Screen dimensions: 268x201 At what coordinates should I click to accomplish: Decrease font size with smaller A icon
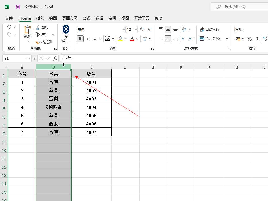tap(149, 29)
